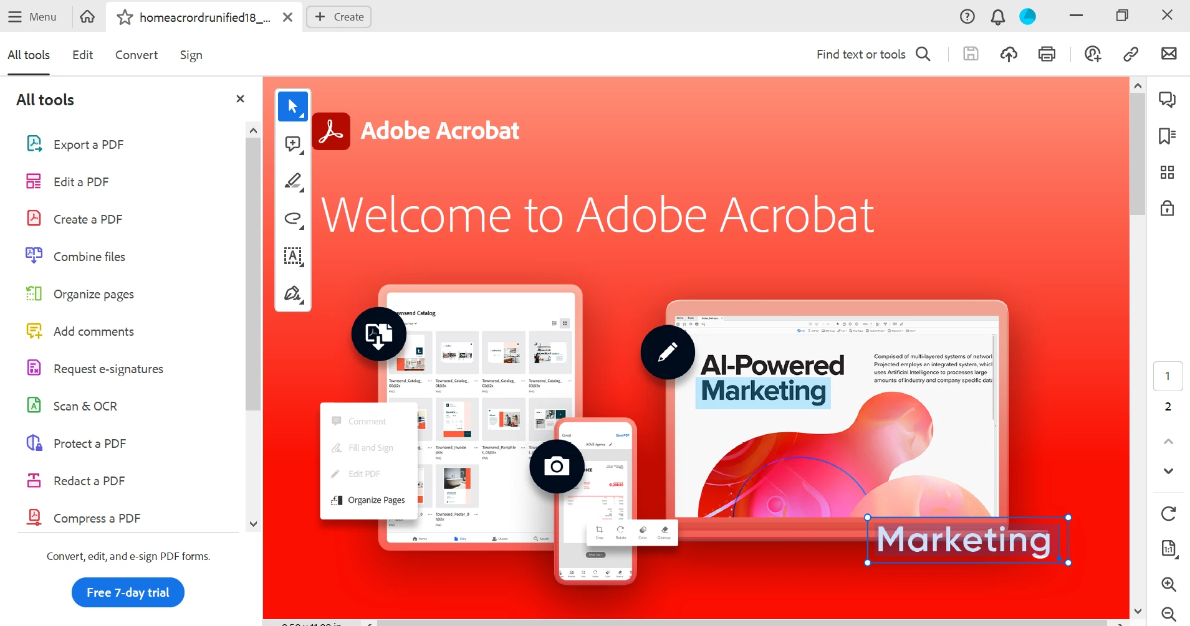
Task: Click the Print icon
Action: point(1047,54)
